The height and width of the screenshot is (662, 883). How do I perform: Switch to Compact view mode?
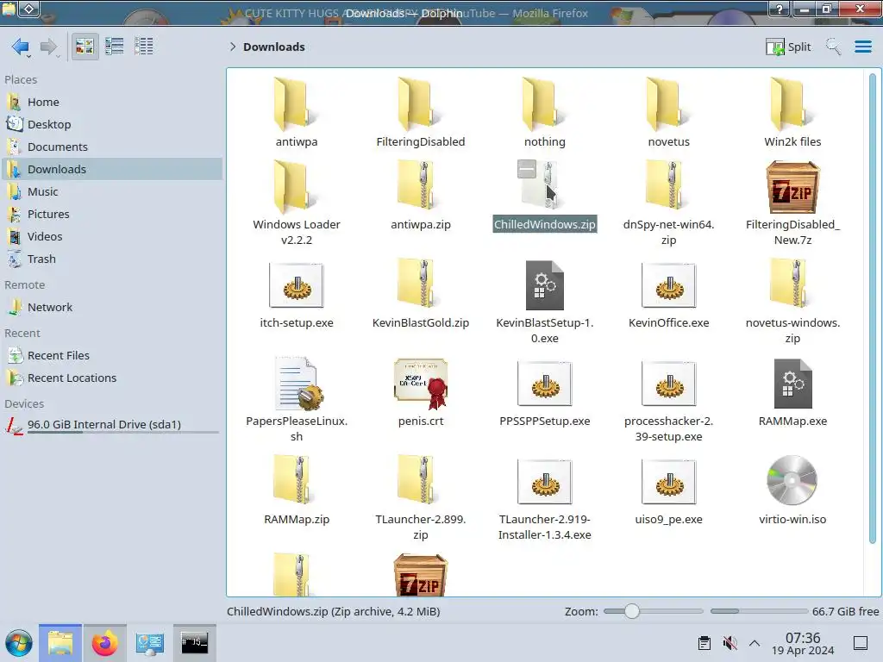[x=115, y=47]
